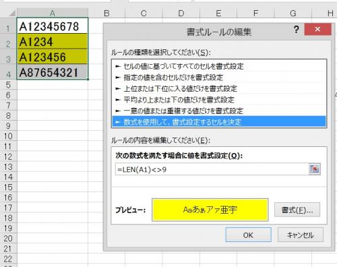The height and width of the screenshot is (267, 337).
Task: Open the 書式(F)... format button
Action: (297, 210)
